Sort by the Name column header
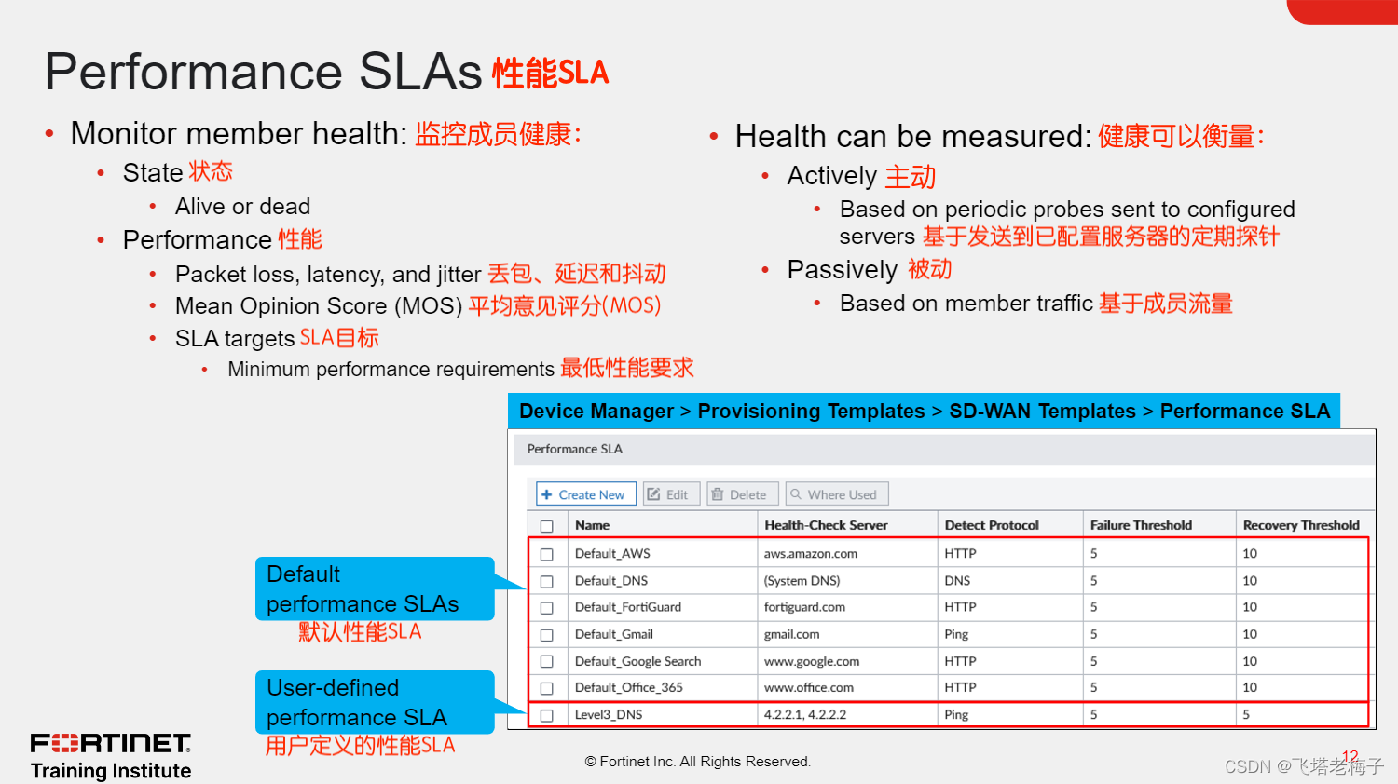Viewport: 1398px width, 784px height. 593,525
